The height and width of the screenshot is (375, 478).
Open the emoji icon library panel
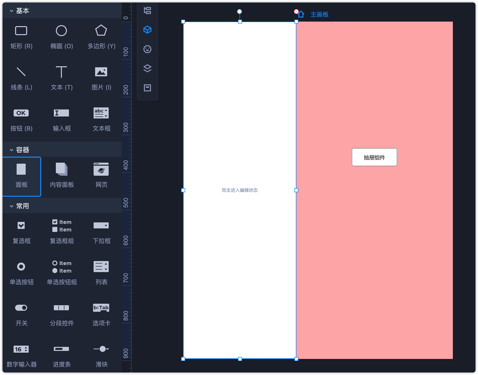(147, 49)
